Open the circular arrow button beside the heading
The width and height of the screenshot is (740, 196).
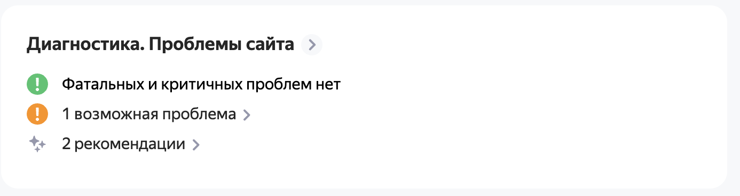312,45
